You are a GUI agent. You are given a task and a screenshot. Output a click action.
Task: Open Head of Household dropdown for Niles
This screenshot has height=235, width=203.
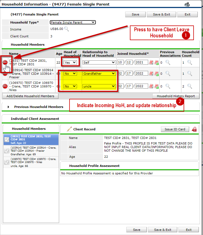tap(70, 86)
